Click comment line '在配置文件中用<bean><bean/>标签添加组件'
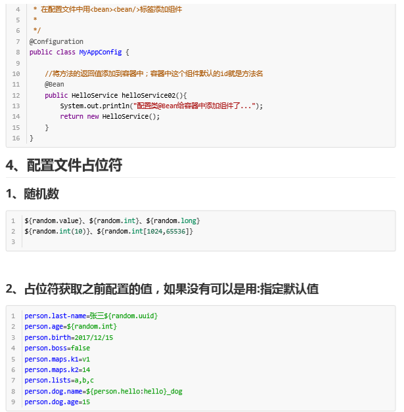 coord(108,9)
